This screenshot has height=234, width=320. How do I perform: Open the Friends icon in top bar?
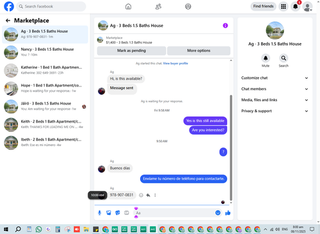point(158,6)
